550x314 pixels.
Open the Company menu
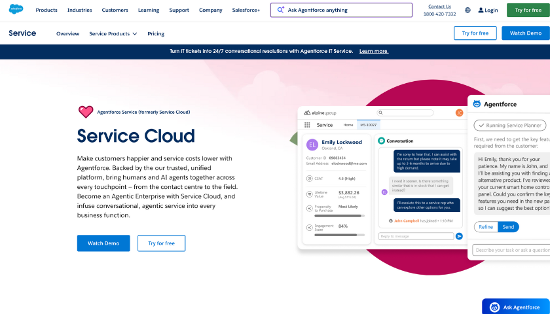(x=210, y=10)
